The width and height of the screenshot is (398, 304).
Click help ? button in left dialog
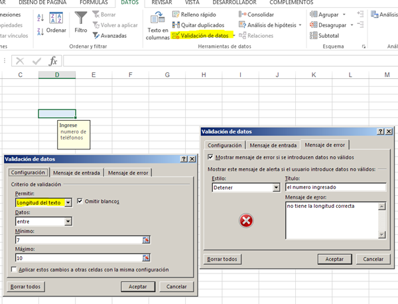[x=184, y=159]
